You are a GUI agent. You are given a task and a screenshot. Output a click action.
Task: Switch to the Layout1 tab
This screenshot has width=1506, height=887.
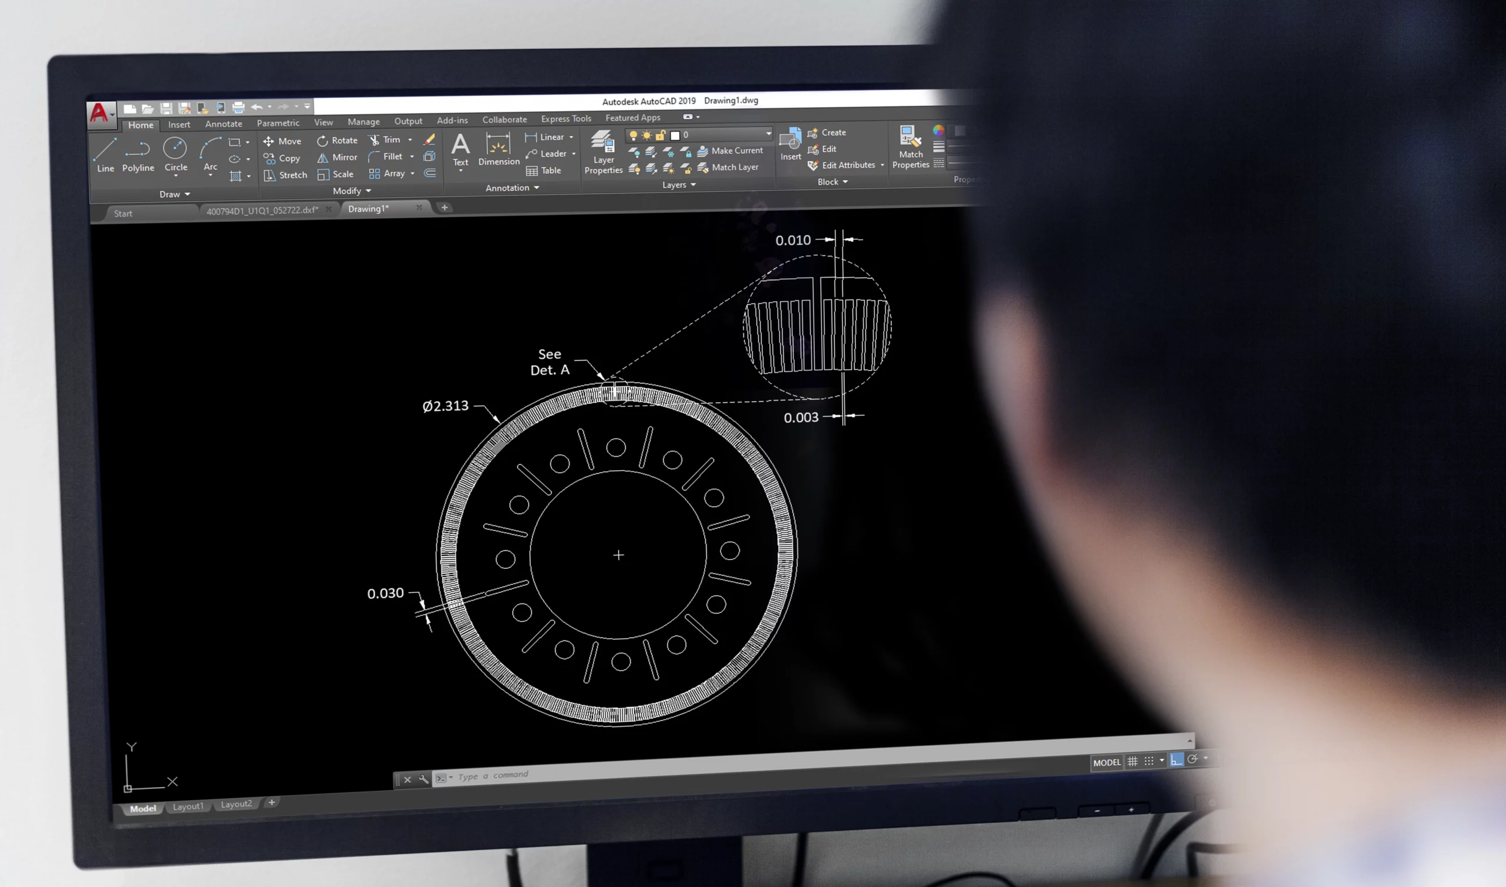[x=188, y=806]
